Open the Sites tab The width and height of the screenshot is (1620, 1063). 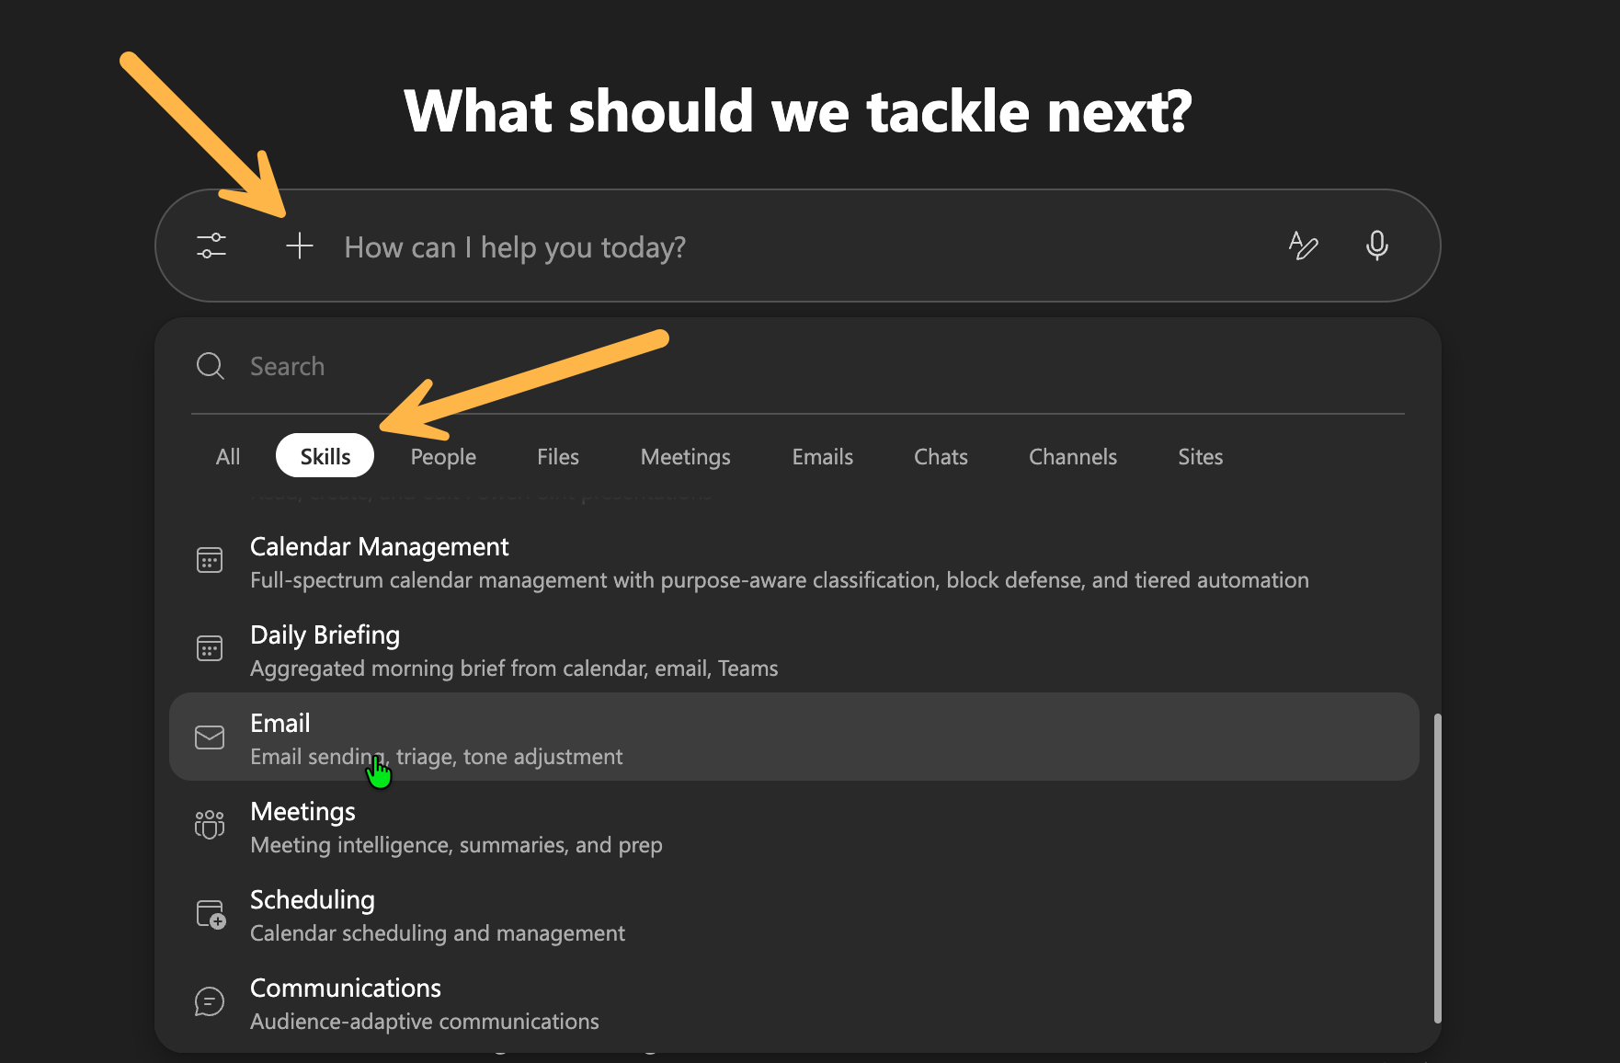coord(1201,457)
